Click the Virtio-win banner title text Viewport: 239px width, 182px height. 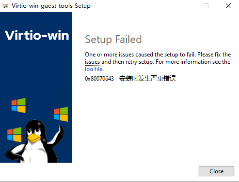[37, 35]
